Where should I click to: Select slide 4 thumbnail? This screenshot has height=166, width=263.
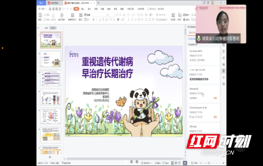pyautogui.click(x=51, y=97)
